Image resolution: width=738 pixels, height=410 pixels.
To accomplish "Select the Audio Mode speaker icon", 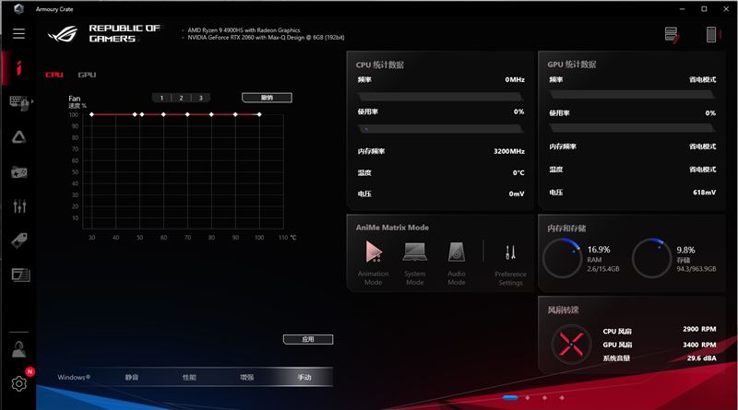I will pos(456,252).
